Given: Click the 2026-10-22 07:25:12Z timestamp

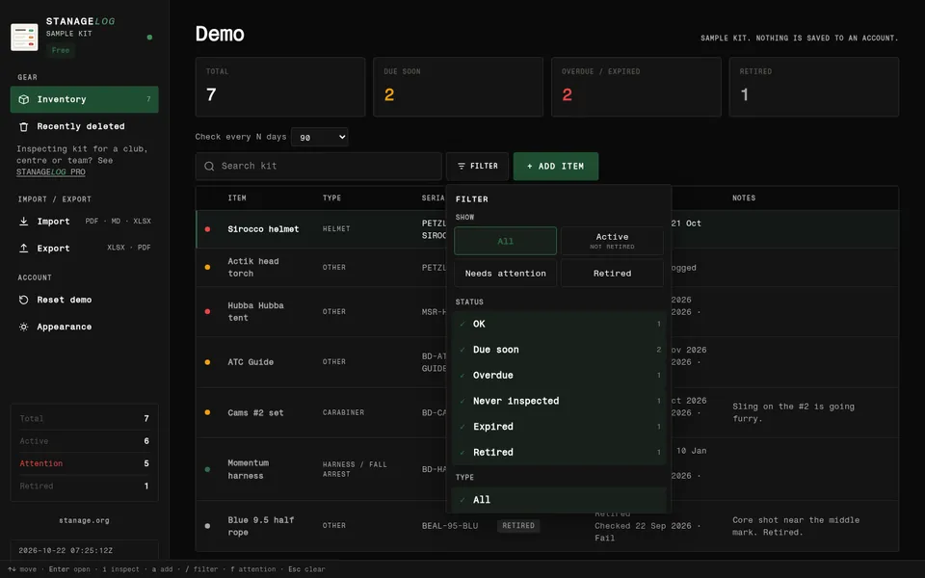Looking at the screenshot, I should click(66, 550).
